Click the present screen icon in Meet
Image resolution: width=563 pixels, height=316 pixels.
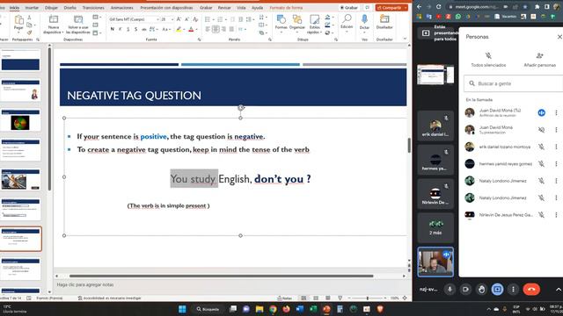(497, 289)
